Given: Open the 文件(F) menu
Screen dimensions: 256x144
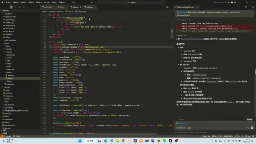Looking at the screenshot, I should click(8, 2).
